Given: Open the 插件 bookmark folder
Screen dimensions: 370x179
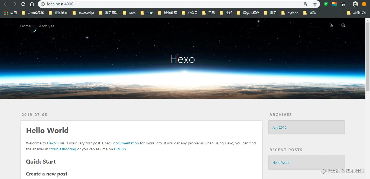Looking at the screenshot, I should coord(310,13).
